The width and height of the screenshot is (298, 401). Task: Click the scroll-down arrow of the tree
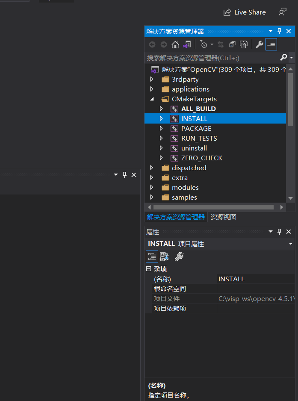click(x=291, y=198)
